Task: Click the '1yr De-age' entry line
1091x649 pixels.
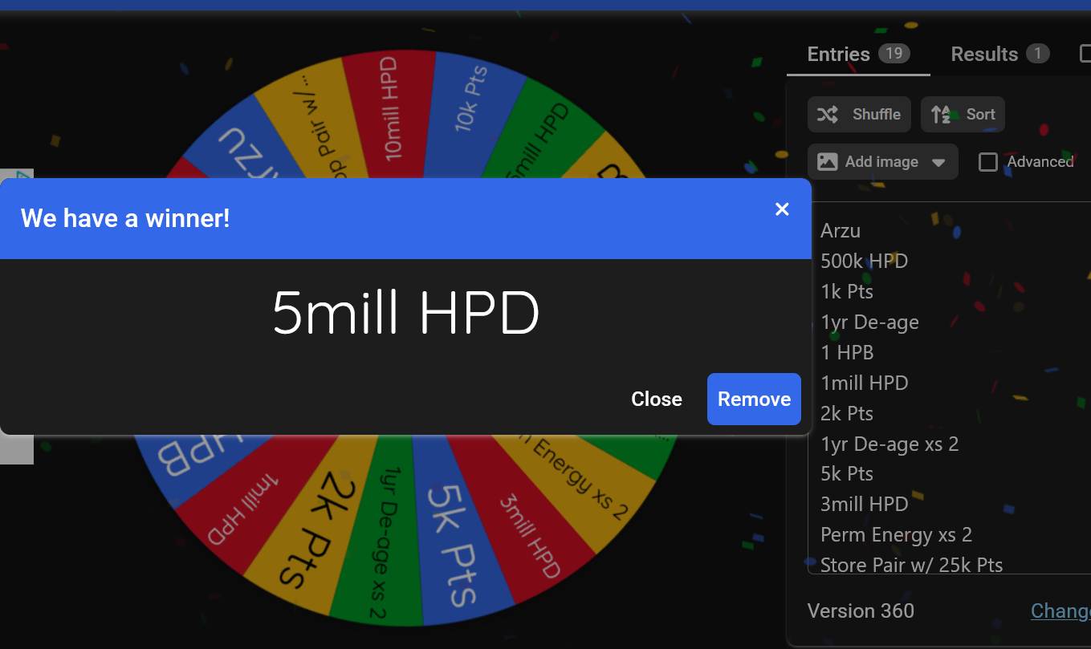Action: click(x=869, y=322)
